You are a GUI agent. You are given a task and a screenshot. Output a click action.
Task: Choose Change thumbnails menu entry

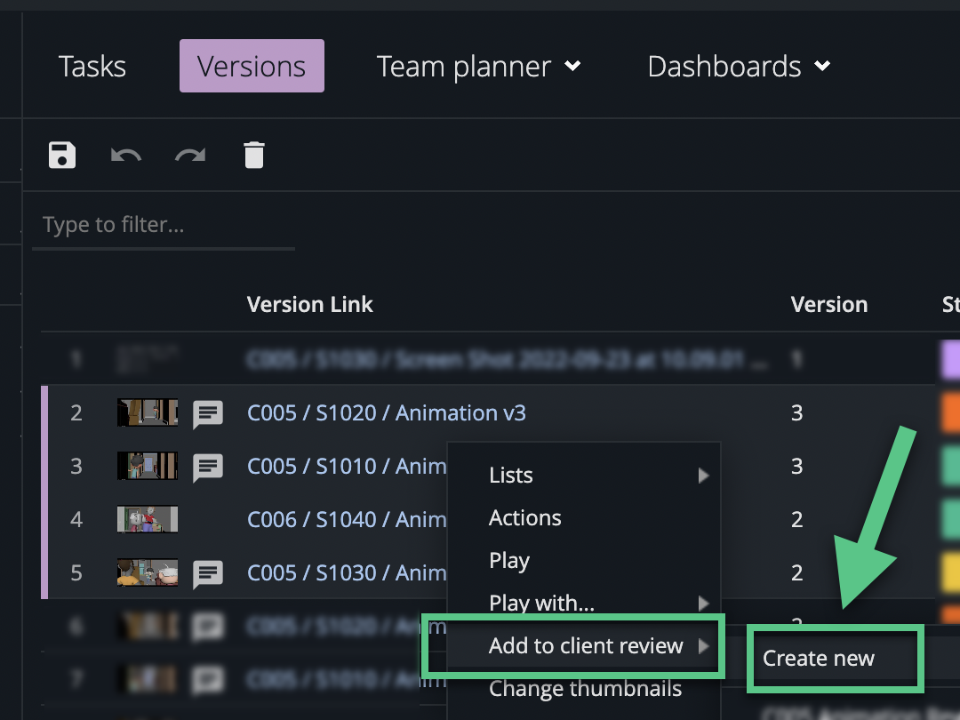pyautogui.click(x=585, y=689)
